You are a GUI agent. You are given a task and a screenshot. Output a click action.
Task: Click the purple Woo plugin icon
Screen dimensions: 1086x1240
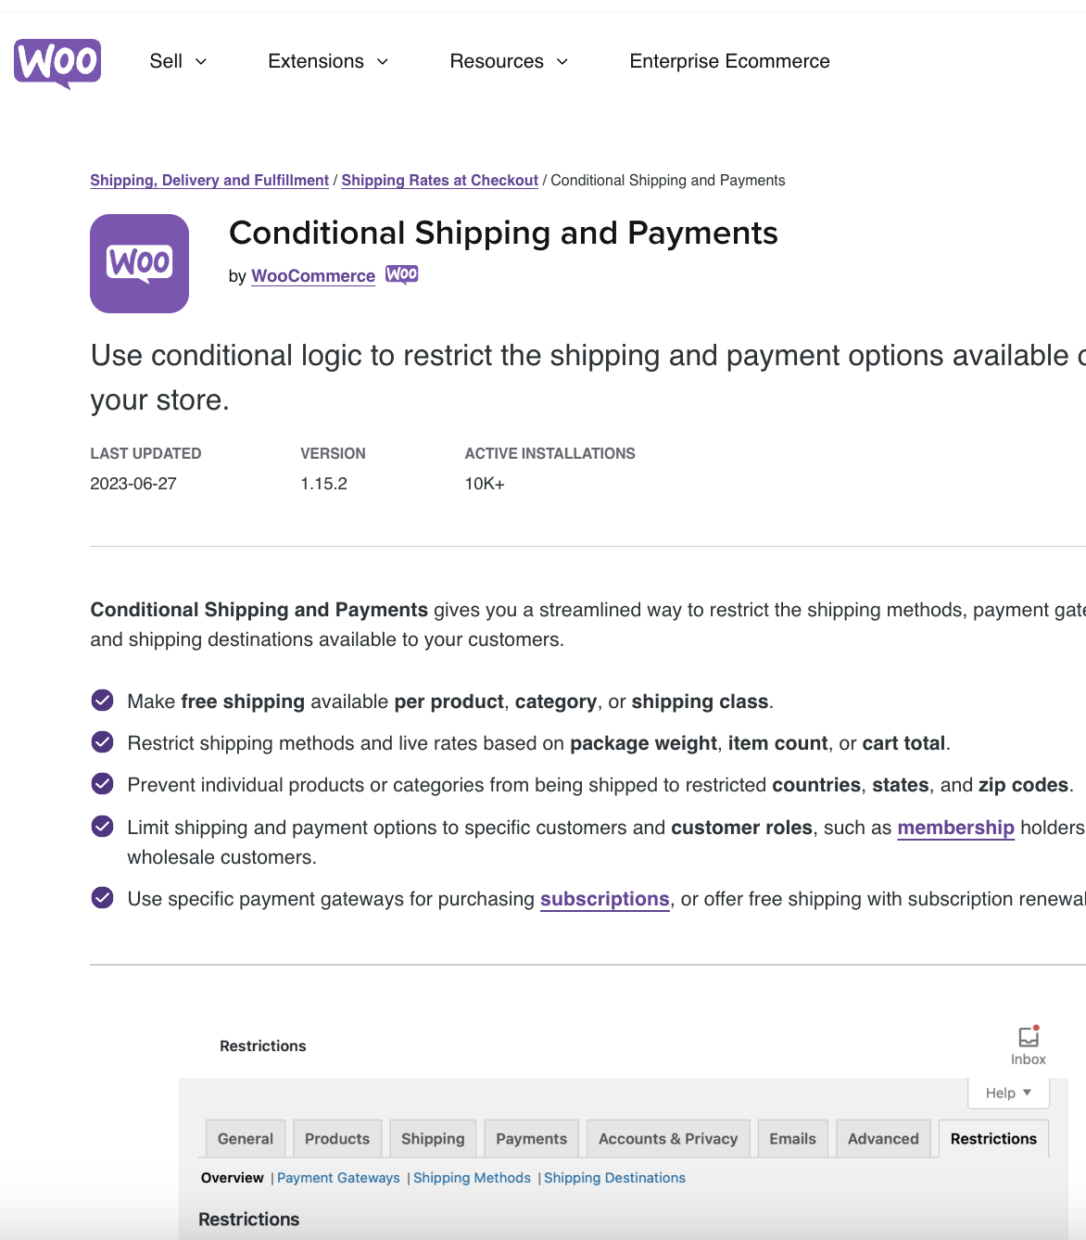tap(138, 263)
